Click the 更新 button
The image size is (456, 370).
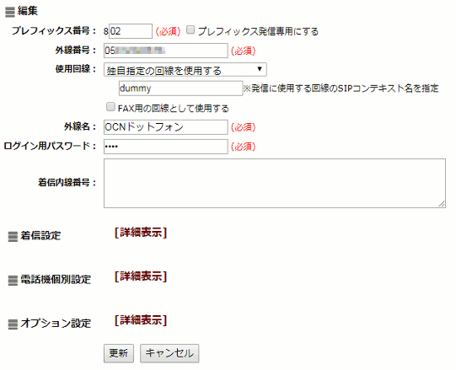(119, 353)
